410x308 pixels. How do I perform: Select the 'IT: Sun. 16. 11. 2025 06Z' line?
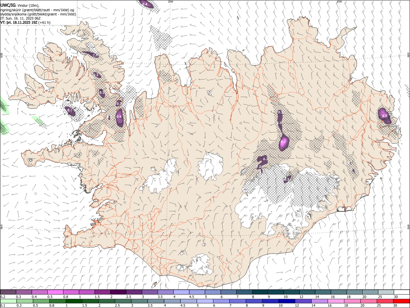20,18
